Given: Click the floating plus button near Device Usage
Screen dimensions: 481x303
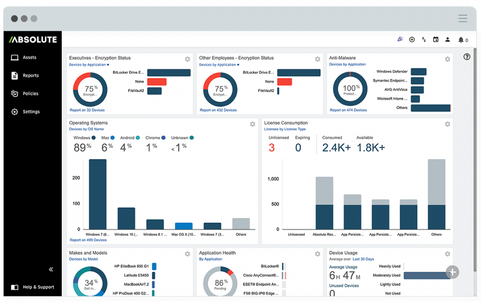Looking at the screenshot, I should [452, 272].
